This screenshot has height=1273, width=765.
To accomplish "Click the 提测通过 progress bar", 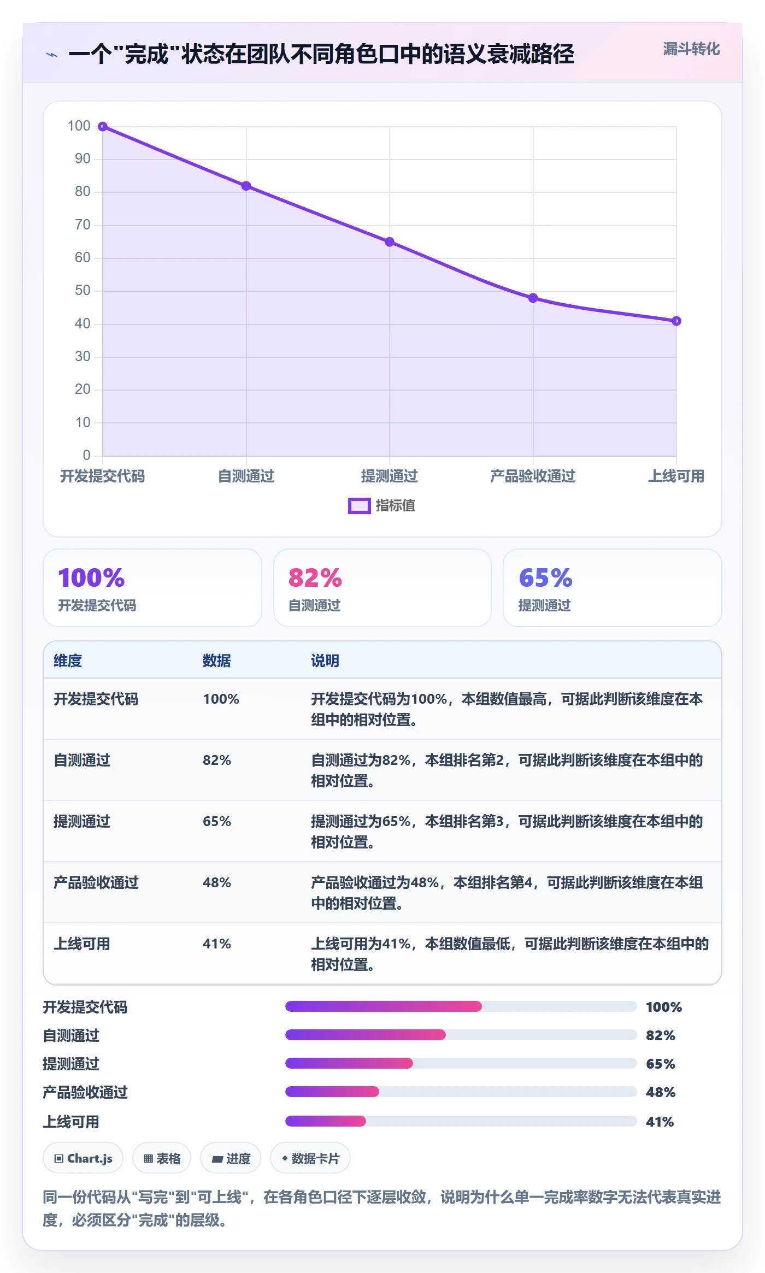I will 461,1063.
